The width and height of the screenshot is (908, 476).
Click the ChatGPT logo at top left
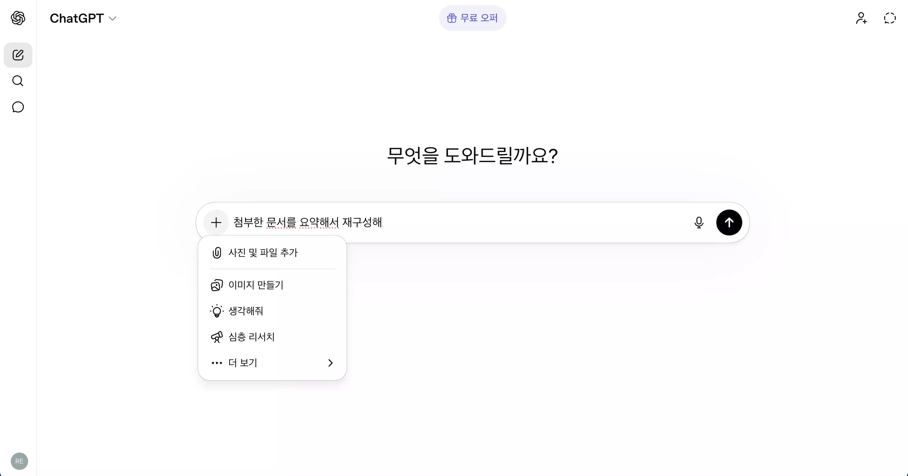[18, 18]
